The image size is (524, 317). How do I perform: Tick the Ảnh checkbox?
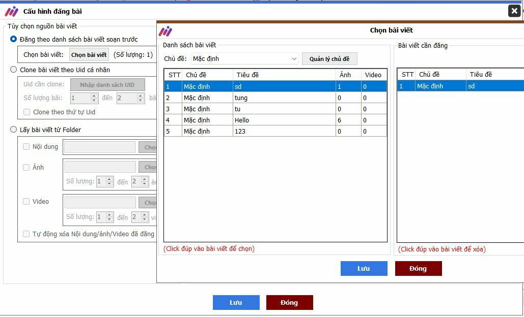(x=26, y=167)
